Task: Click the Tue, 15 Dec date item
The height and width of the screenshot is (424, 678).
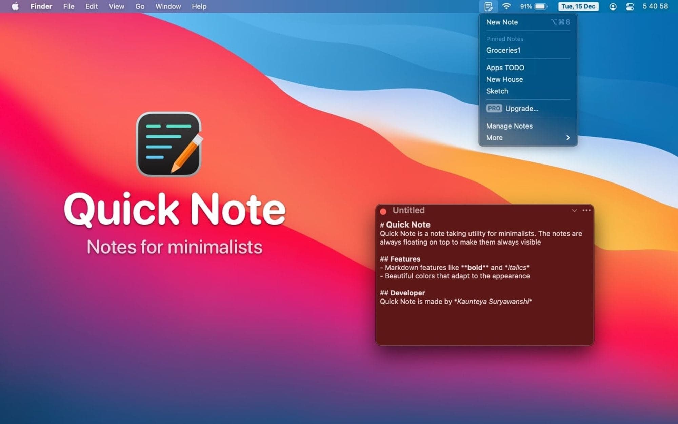Action: pyautogui.click(x=578, y=6)
